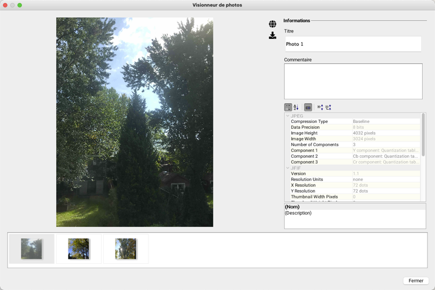Click in the Titre field

353,44
